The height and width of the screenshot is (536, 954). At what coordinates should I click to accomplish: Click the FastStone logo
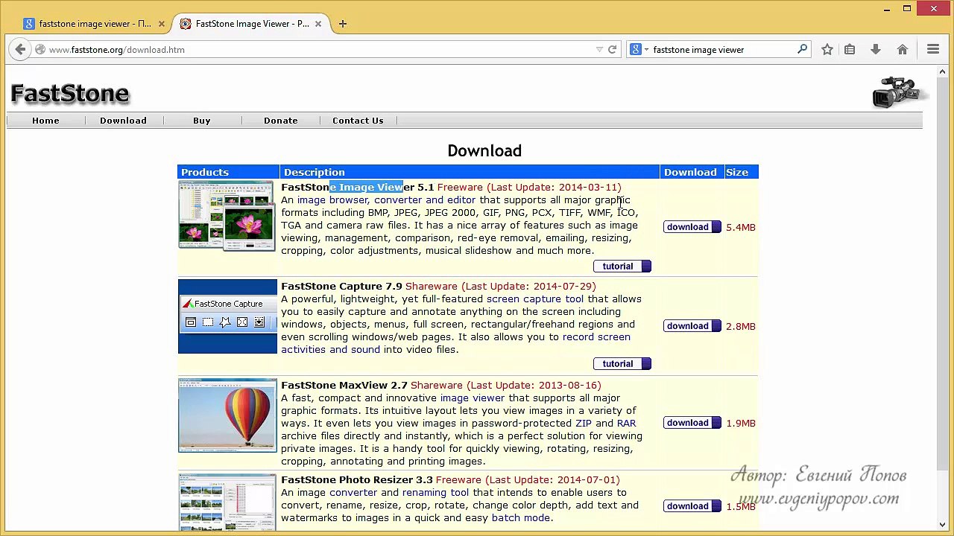tap(70, 94)
